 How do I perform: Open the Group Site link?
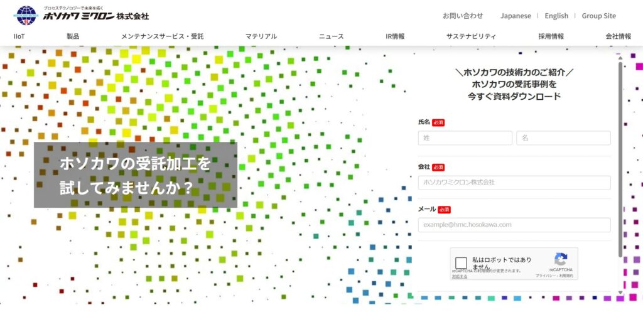[598, 16]
